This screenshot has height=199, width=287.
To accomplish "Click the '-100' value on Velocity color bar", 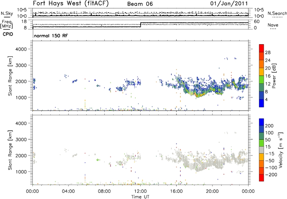I will point(271,168).
